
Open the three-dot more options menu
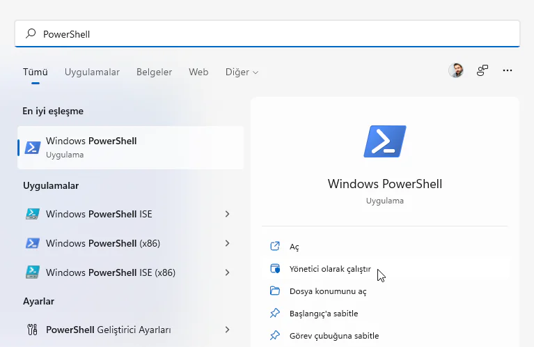tap(508, 70)
